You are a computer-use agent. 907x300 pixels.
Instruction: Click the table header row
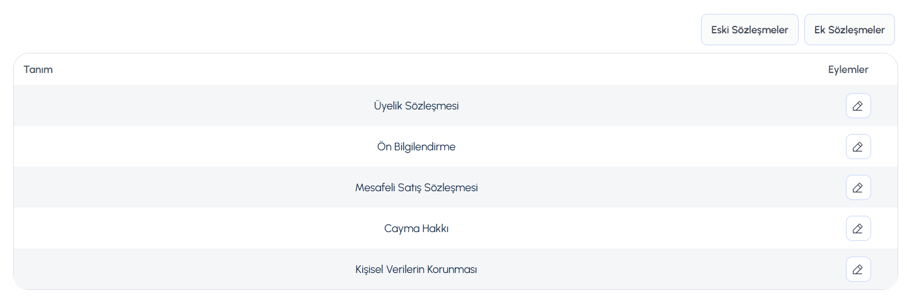click(455, 69)
